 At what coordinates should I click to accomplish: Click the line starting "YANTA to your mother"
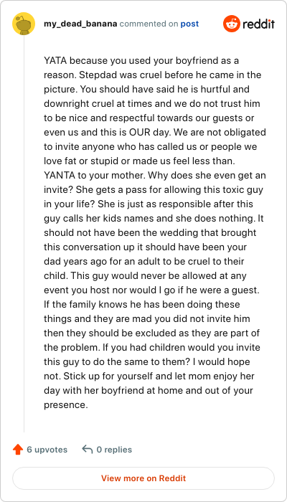click(155, 176)
